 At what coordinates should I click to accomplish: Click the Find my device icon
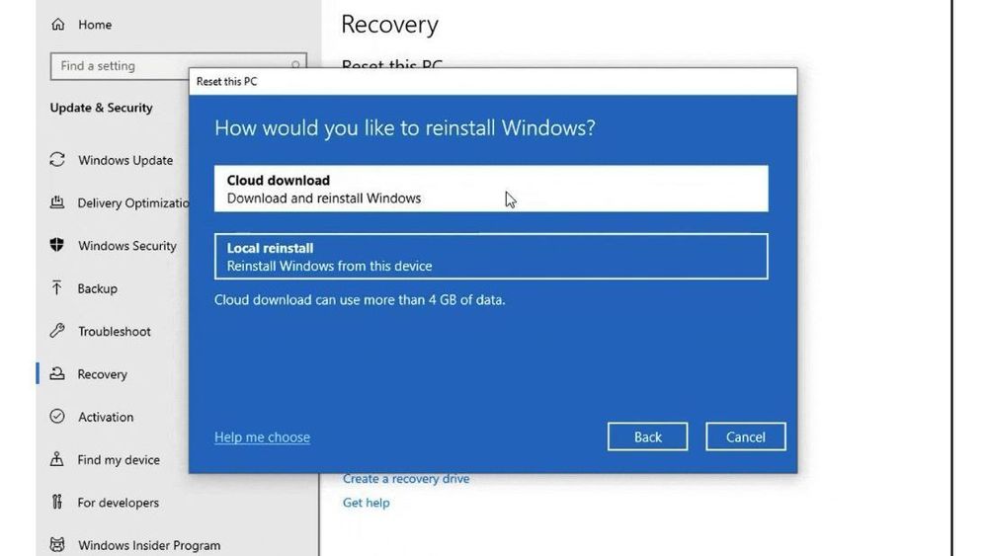point(57,459)
